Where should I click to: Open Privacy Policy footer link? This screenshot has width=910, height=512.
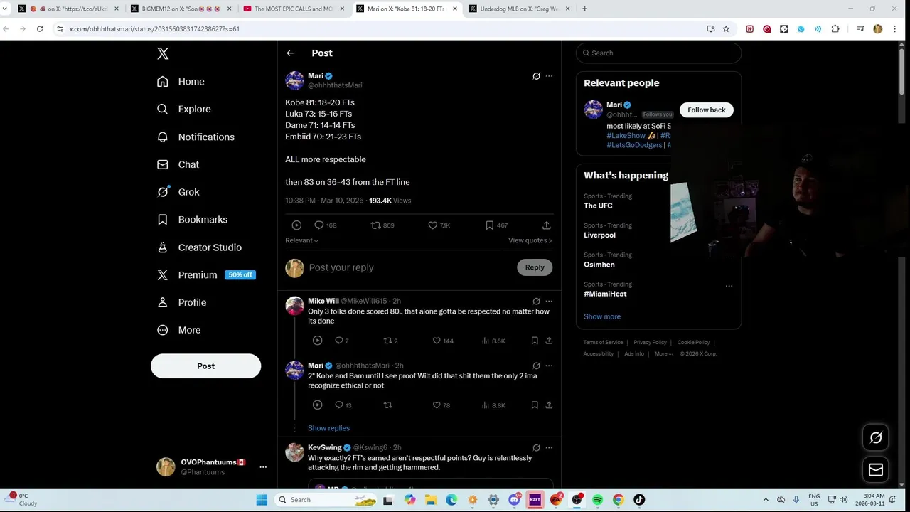pyautogui.click(x=650, y=343)
